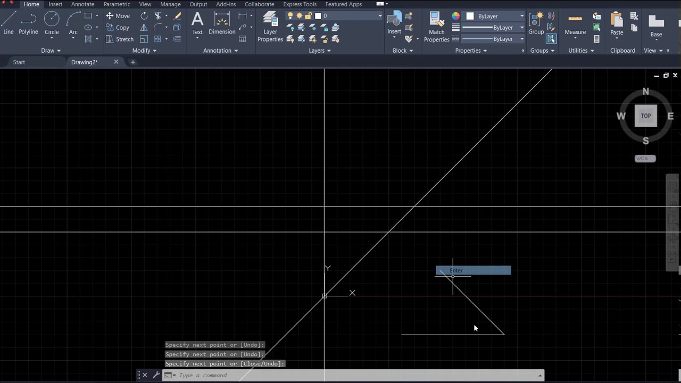Image resolution: width=681 pixels, height=383 pixels.
Task: Toggle the lock icon for layer 0
Action: (308, 16)
